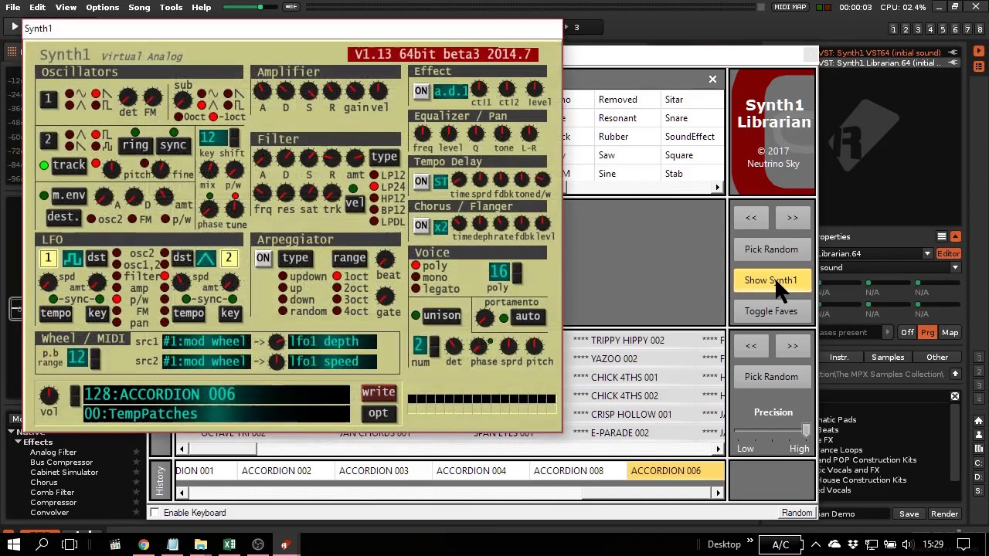Click the Precision slider handle
The height and width of the screenshot is (556, 989).
tap(806, 431)
